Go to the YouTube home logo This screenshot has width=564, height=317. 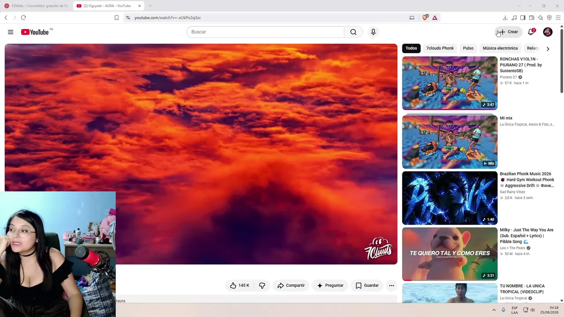35,32
